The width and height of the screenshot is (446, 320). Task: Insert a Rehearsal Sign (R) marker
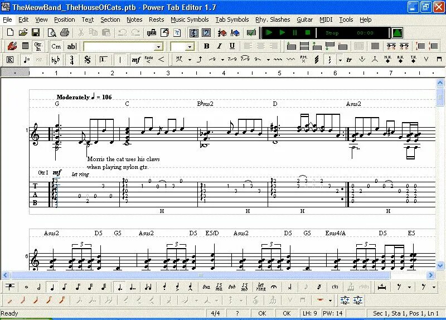[x=10, y=60]
